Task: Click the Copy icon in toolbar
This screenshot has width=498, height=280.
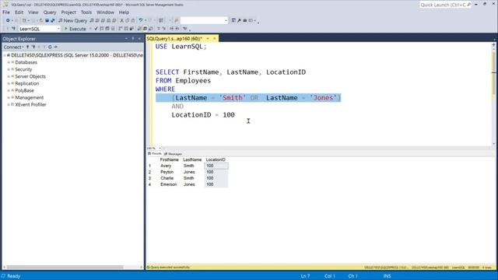Action: [128, 20]
